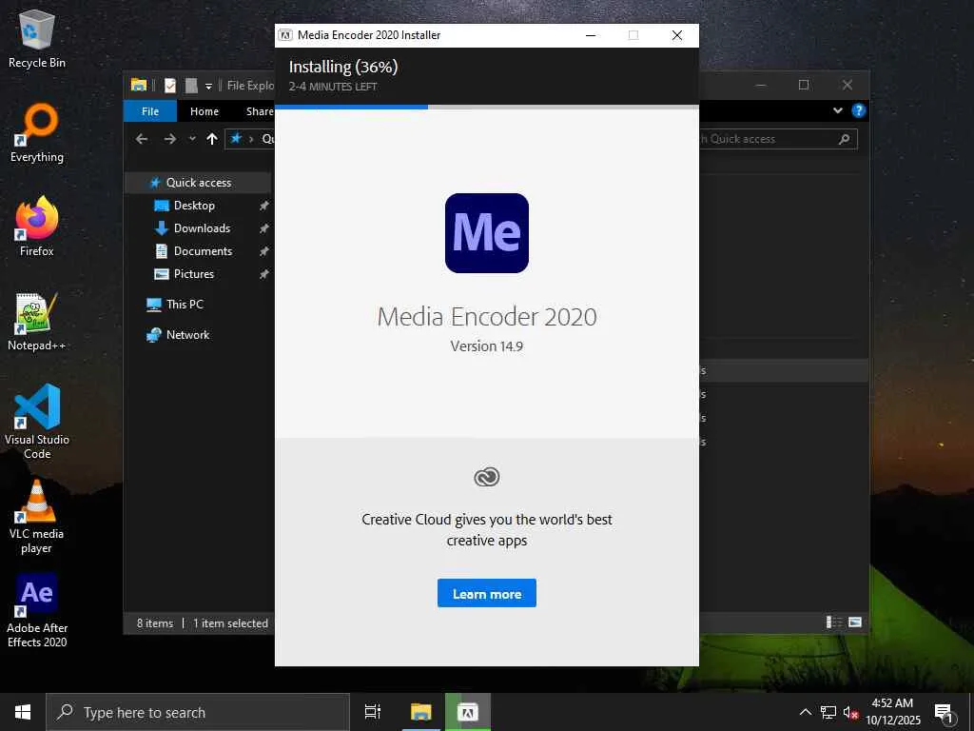Click the installation progress bar
This screenshot has height=731, width=974.
[x=487, y=107]
